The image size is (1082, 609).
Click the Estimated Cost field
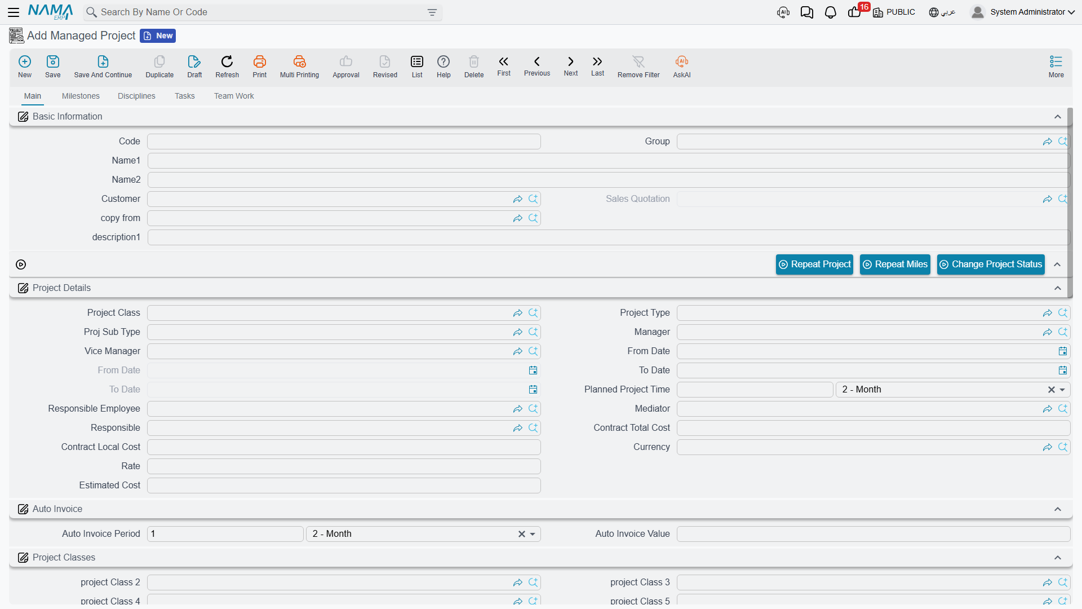344,486
